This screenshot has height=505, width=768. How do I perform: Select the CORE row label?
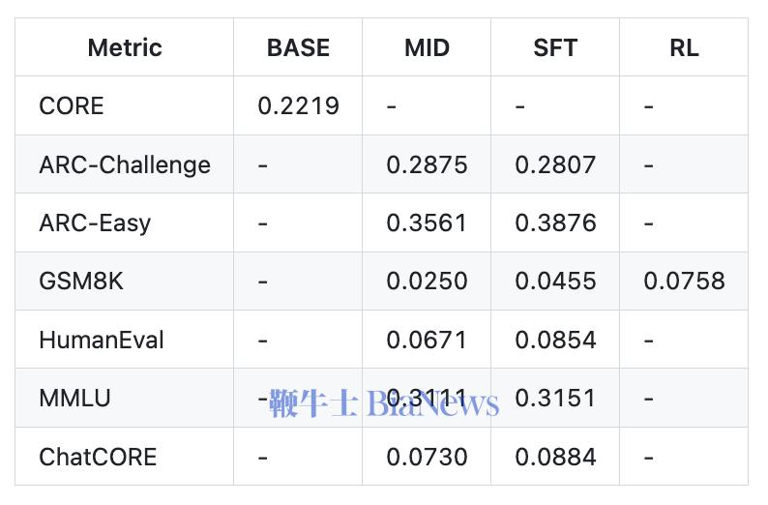coord(72,105)
